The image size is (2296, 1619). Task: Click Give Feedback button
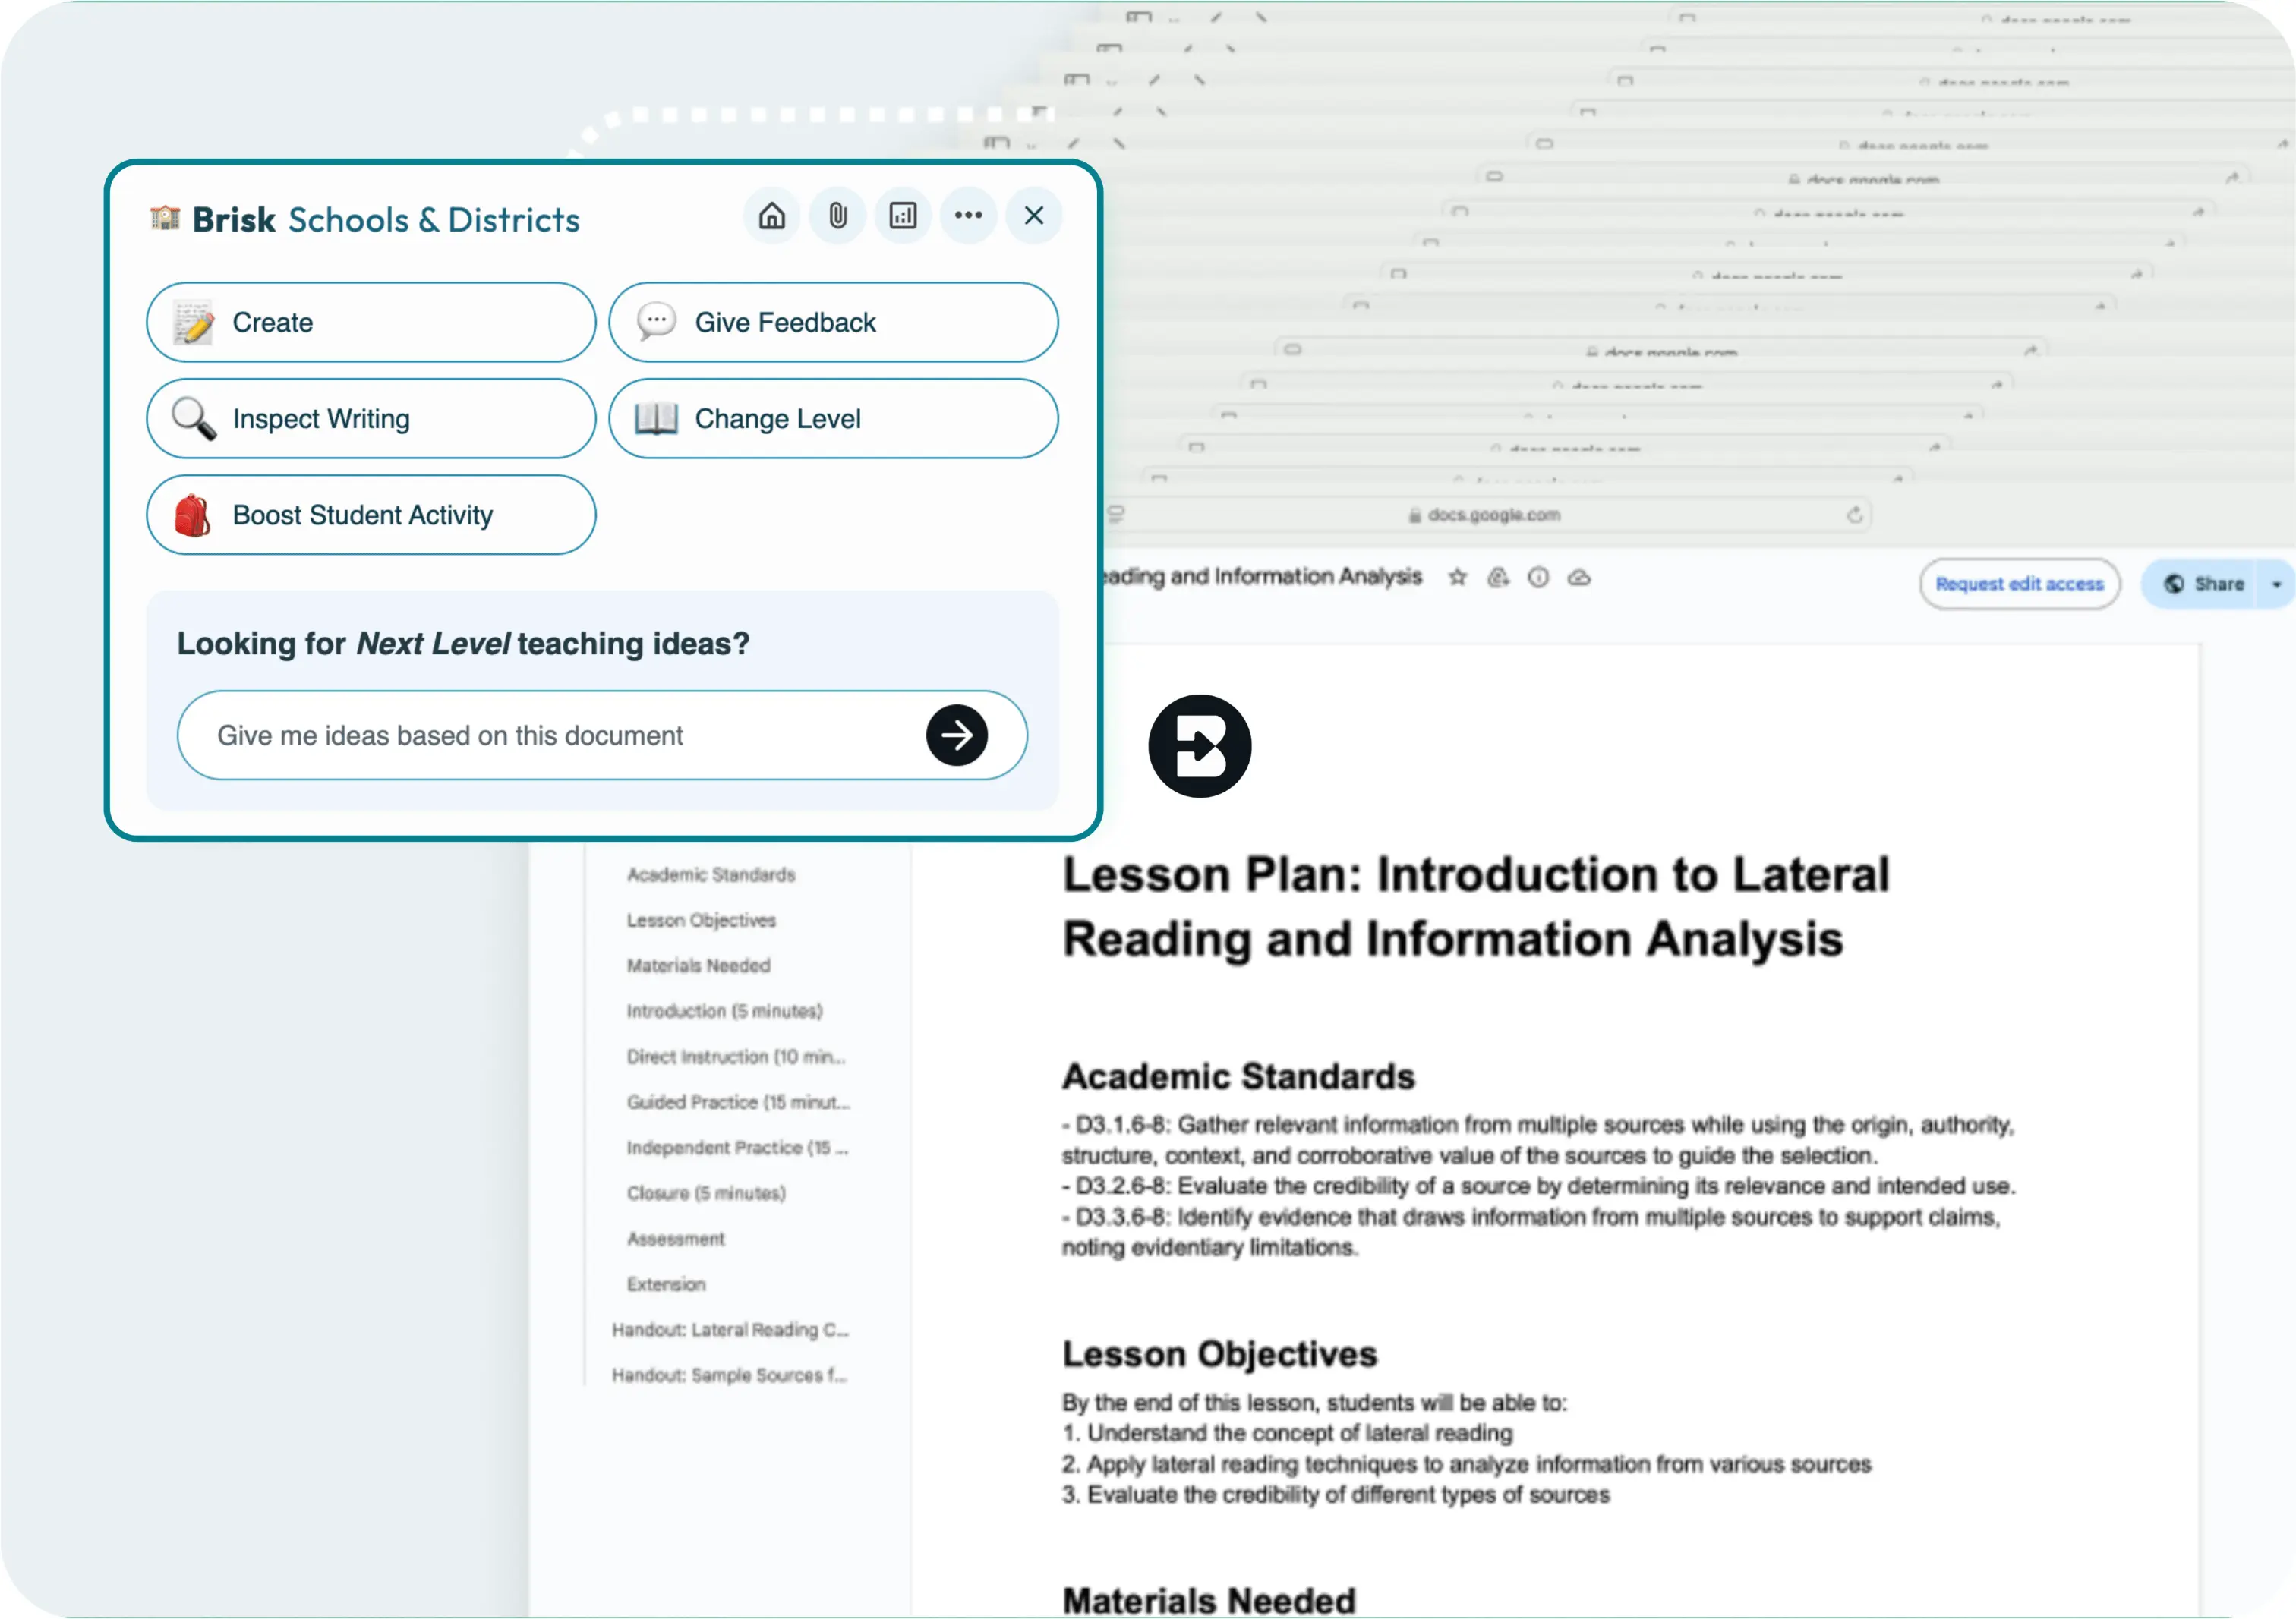click(x=832, y=322)
